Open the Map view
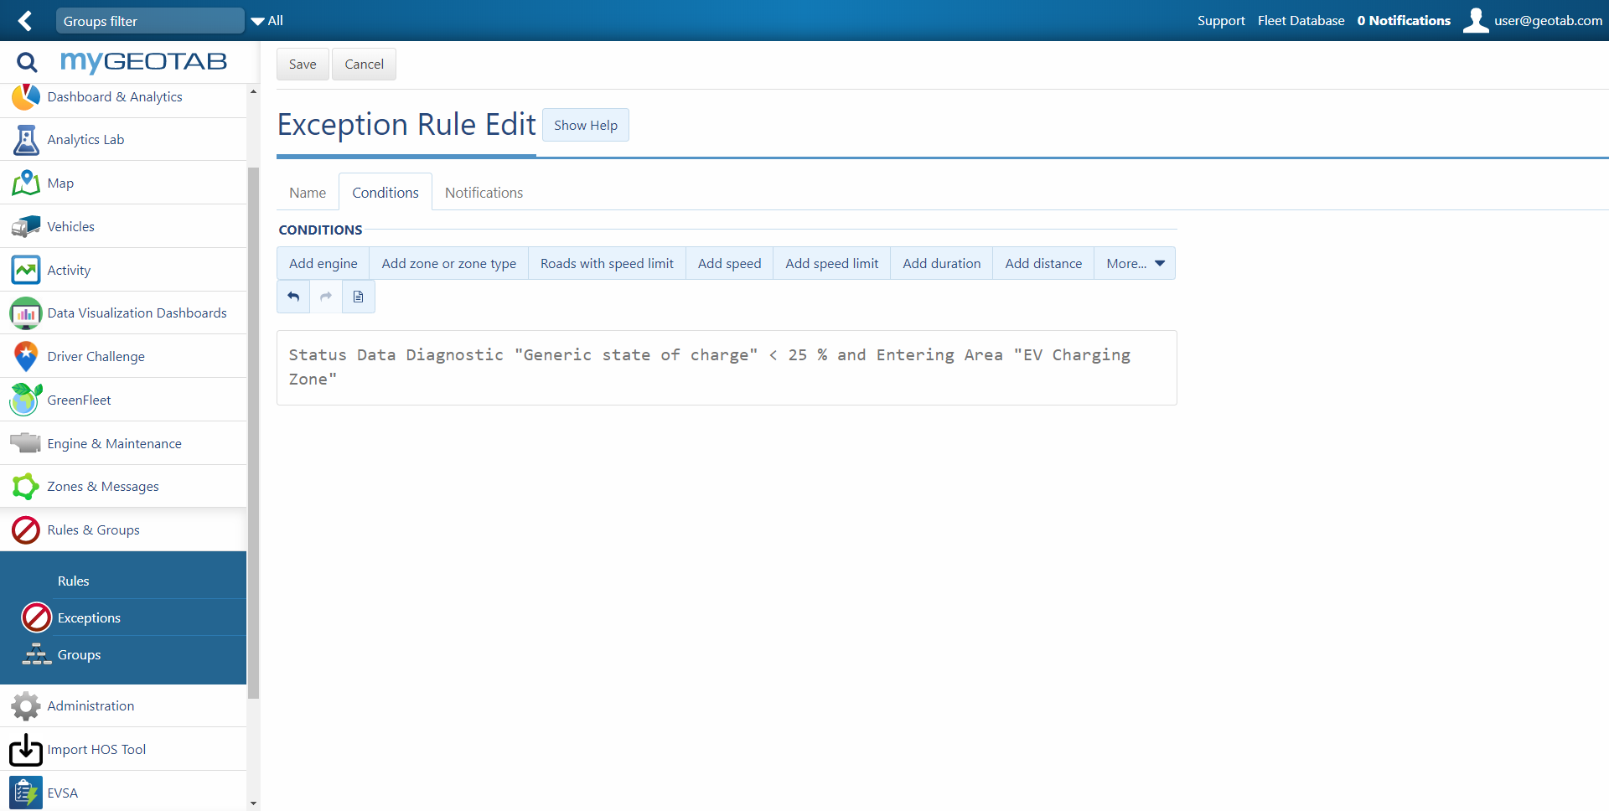Screen dimensions: 1609x811 pos(59,183)
